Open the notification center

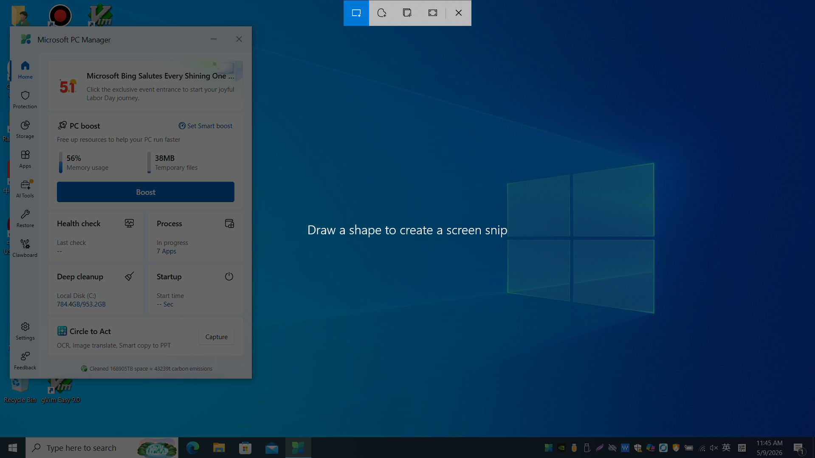pos(799,448)
